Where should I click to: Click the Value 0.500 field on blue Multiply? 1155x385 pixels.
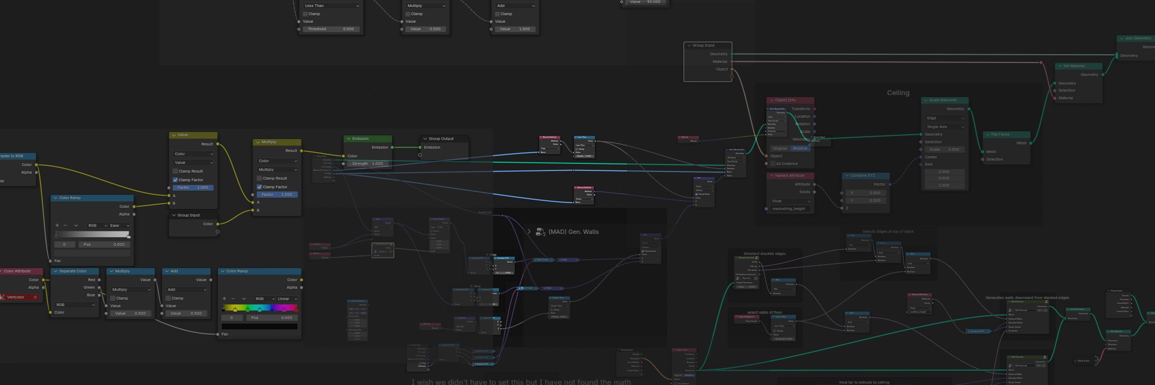click(x=131, y=314)
